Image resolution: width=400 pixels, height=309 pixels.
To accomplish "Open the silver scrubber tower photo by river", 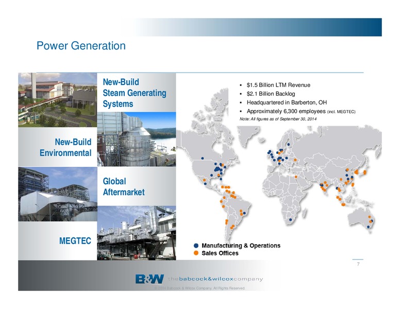I will point(137,139).
